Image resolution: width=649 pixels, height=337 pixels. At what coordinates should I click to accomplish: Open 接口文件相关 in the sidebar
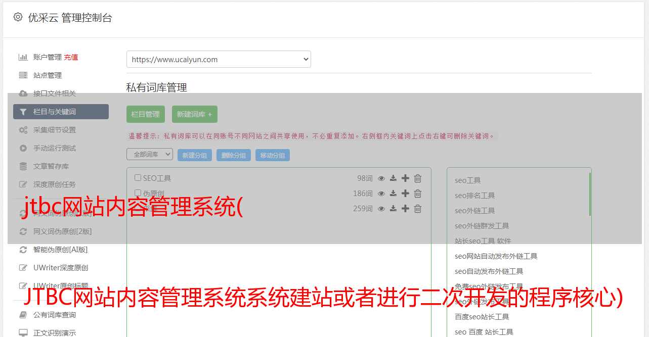55,93
